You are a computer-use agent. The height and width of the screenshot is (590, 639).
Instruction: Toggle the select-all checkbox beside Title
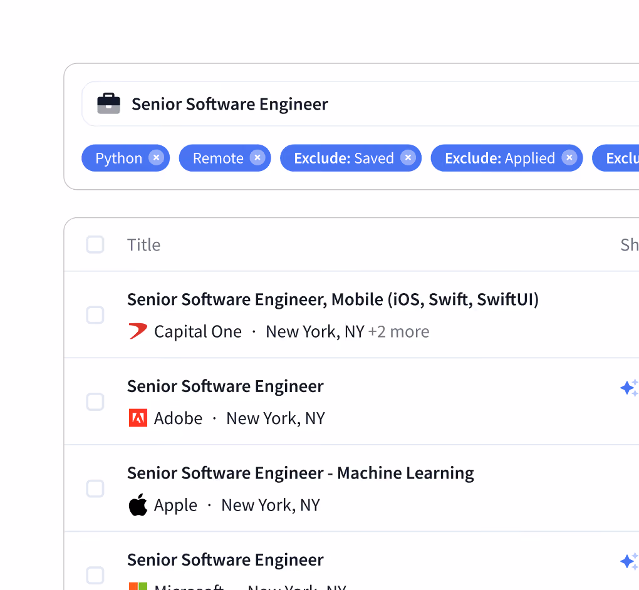tap(95, 244)
